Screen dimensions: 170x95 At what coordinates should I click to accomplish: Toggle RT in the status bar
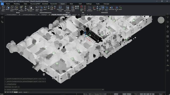tap(151, 94)
